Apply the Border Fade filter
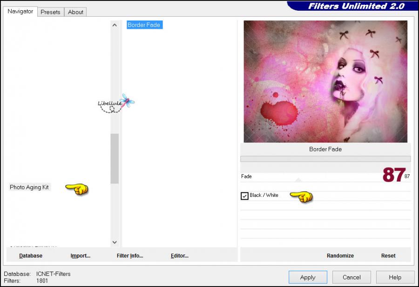 point(308,277)
